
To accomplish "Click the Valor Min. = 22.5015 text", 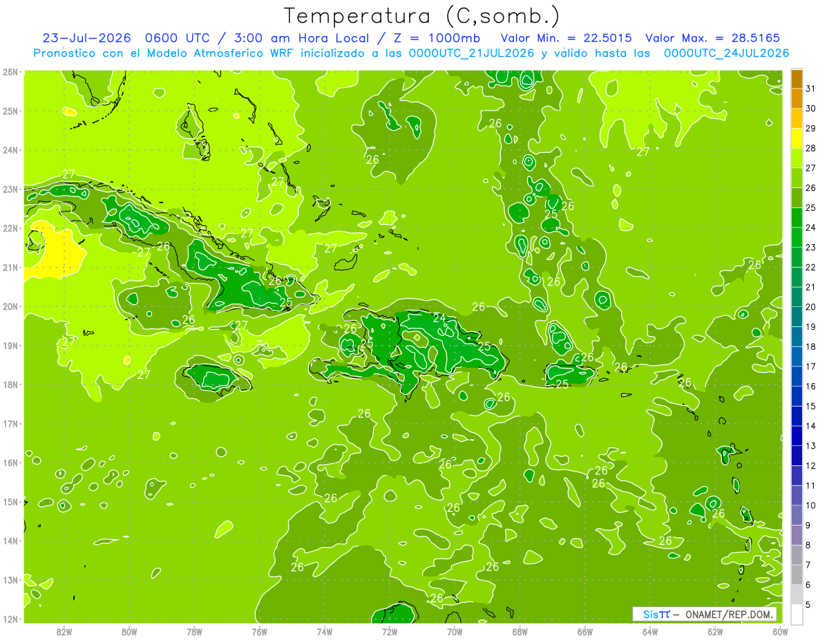I will (569, 37).
